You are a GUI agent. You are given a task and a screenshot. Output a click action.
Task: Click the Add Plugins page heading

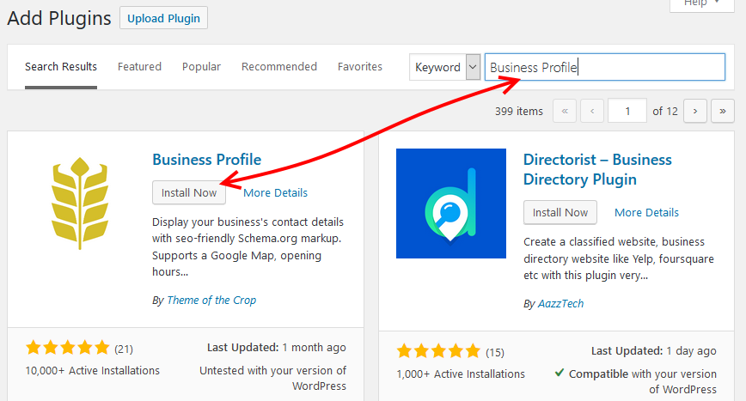coord(59,19)
